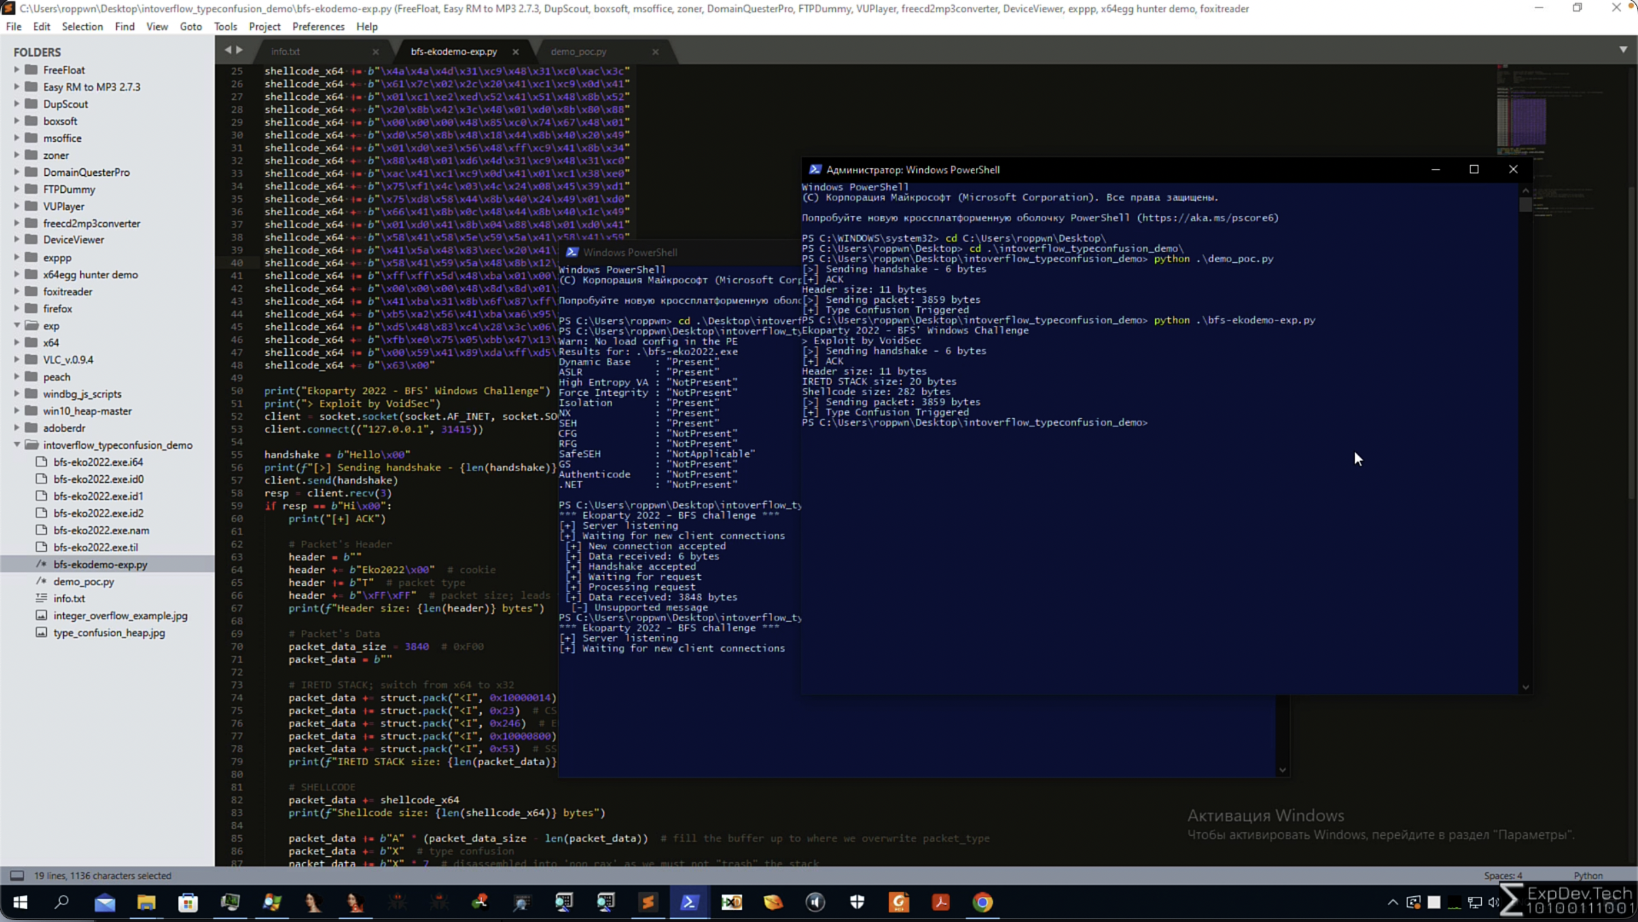This screenshot has width=1638, height=922.
Task: Open File Explorer from taskbar
Action: coord(146,902)
